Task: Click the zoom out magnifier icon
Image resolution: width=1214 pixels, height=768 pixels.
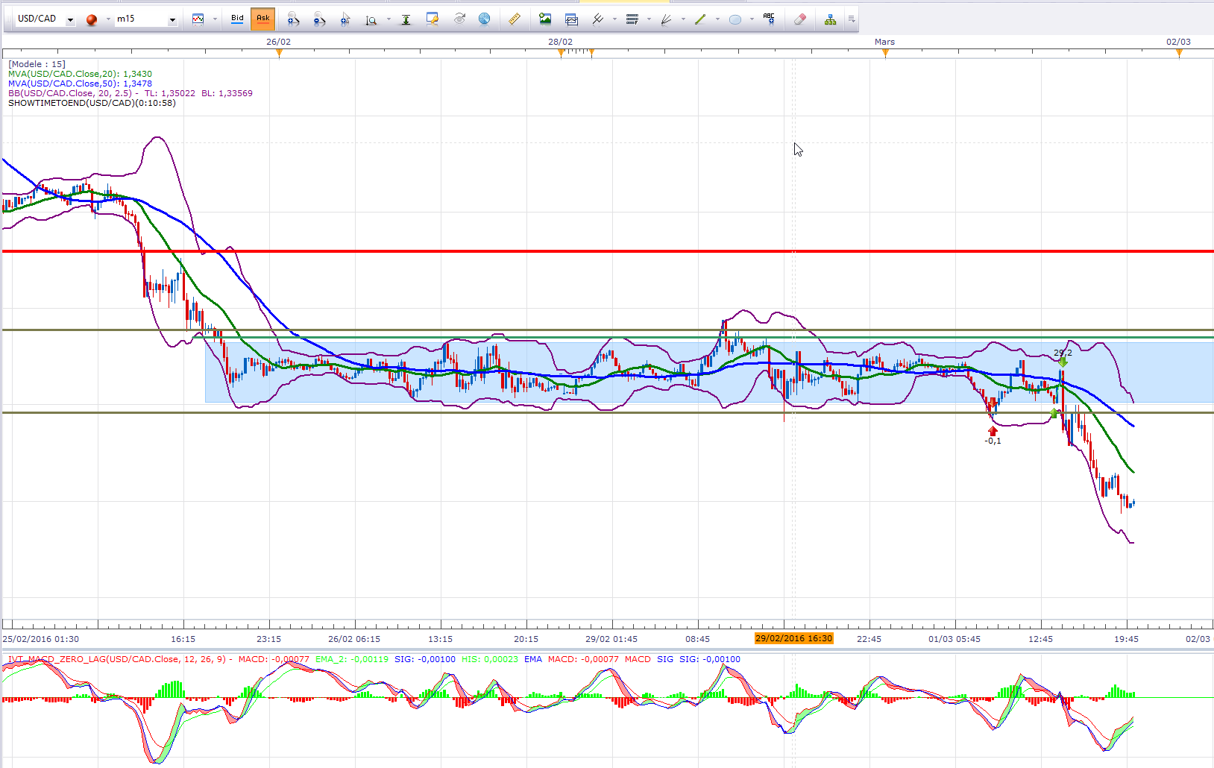Action: (319, 19)
